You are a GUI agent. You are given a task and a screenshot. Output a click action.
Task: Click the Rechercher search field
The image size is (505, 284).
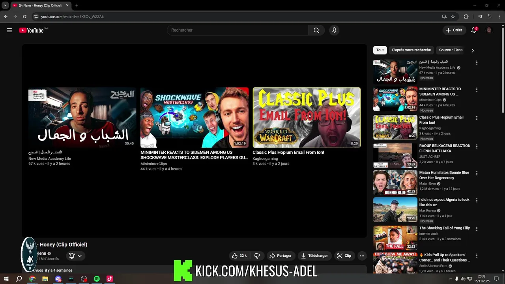click(238, 30)
